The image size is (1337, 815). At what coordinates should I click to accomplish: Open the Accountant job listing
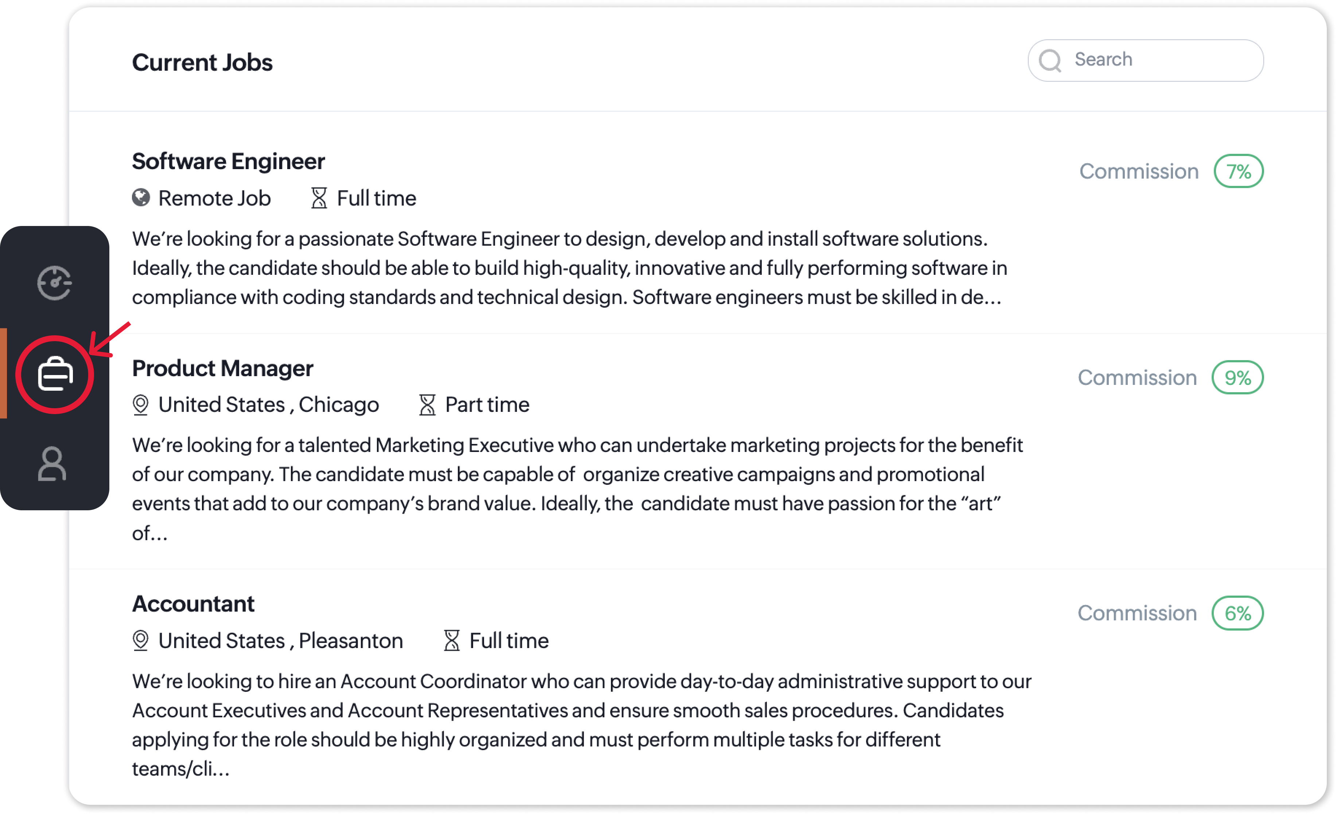(x=193, y=604)
